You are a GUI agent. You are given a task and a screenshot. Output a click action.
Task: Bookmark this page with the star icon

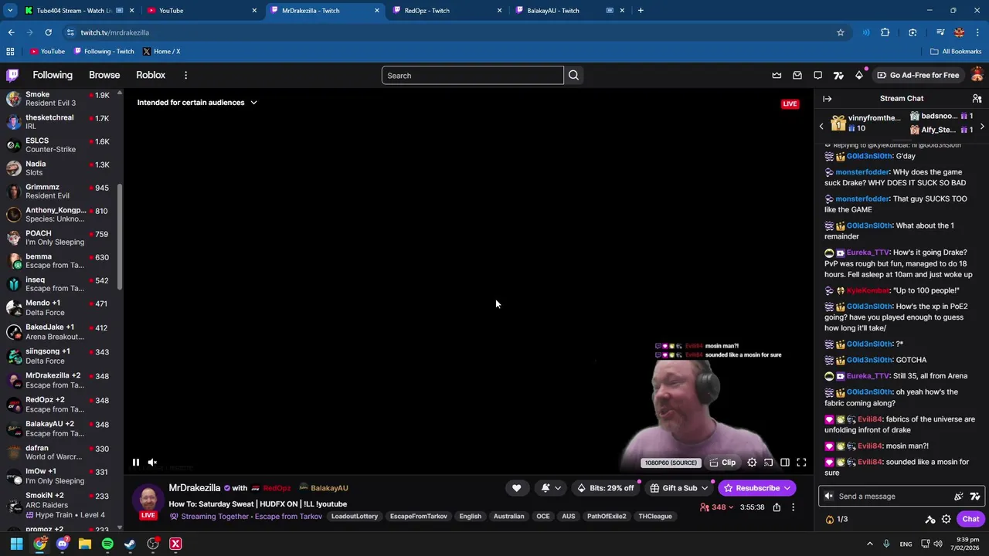(x=841, y=32)
